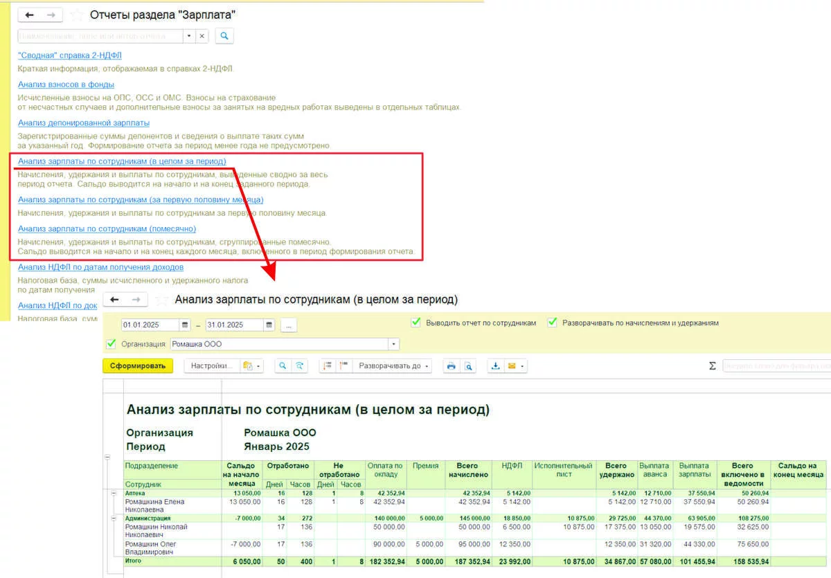The image size is (831, 578).
Task: Open calendar picker for start date 01.01.2025
Action: point(185,325)
